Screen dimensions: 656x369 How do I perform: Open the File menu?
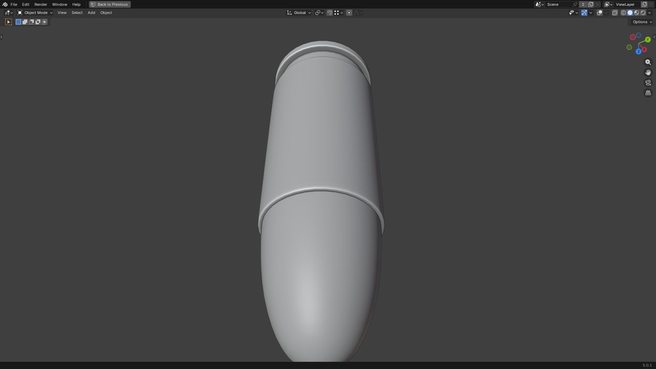(14, 4)
